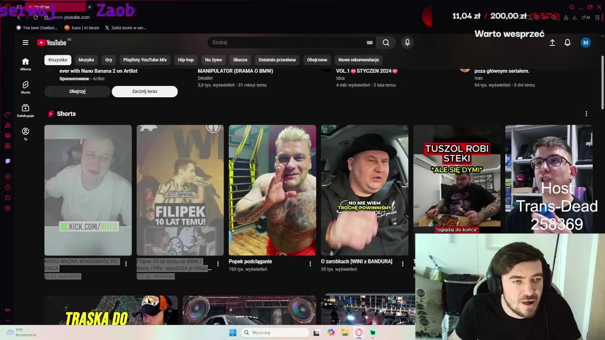
Task: Click the Zacznij teraz button
Action: [145, 92]
